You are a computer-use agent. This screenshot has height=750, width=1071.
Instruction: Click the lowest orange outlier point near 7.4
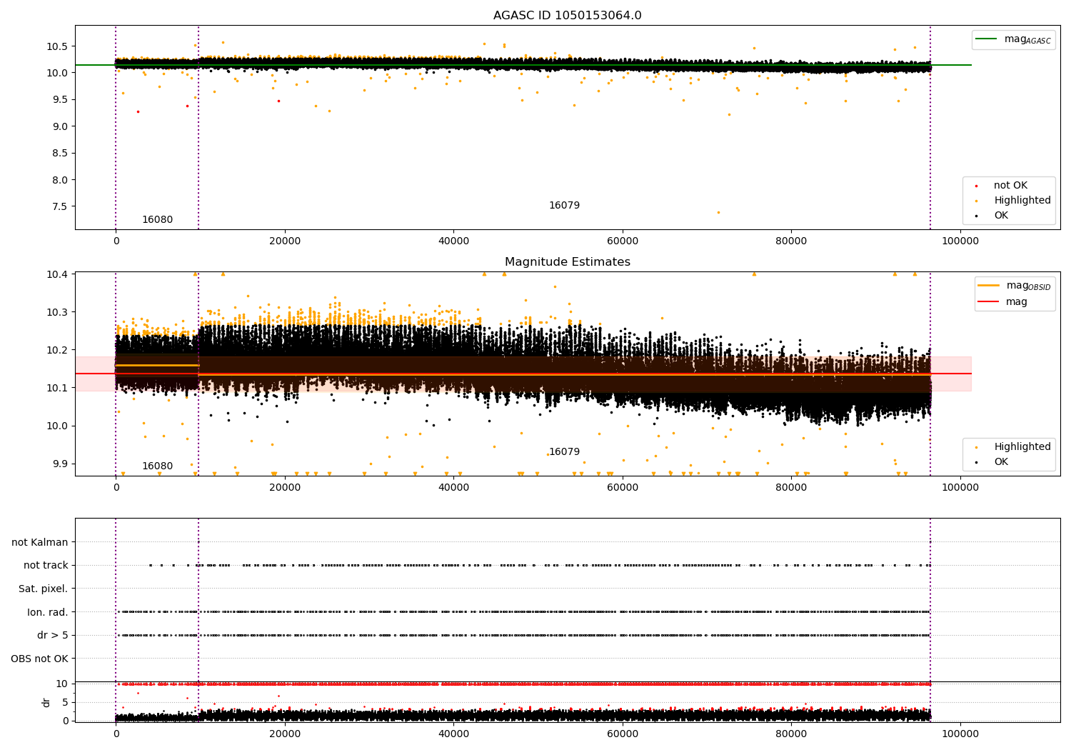(718, 212)
